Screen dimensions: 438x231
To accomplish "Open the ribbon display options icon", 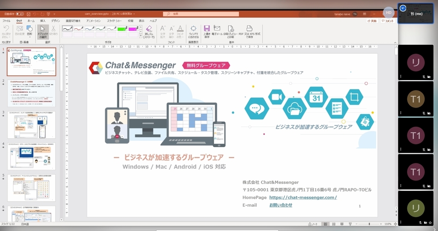I will click(364, 14).
